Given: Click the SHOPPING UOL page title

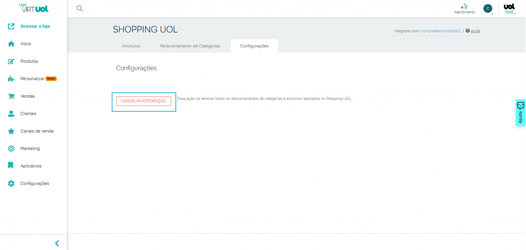Looking at the screenshot, I should (x=145, y=29).
